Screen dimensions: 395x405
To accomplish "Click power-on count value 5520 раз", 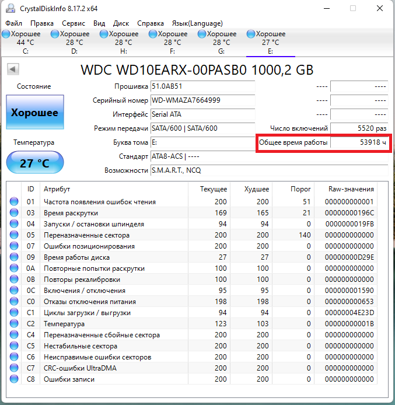I will [x=359, y=128].
